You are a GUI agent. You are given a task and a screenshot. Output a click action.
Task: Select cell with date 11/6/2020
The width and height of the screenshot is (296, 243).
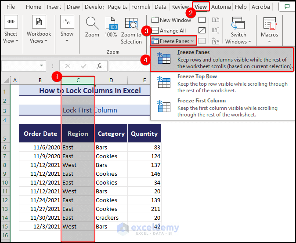coord(40,147)
